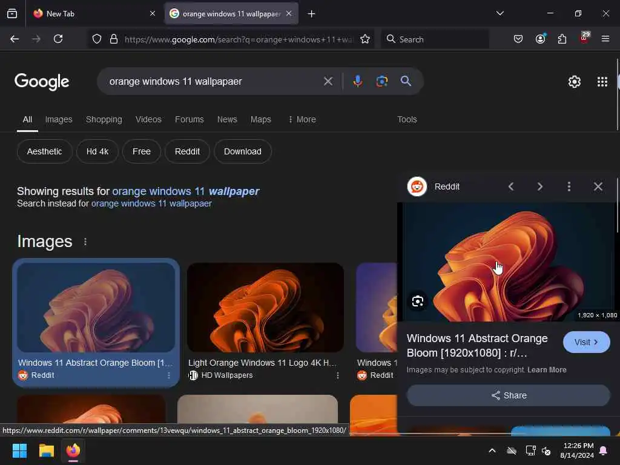Search inside preview image with Lens
This screenshot has width=620, height=465.
(418, 302)
